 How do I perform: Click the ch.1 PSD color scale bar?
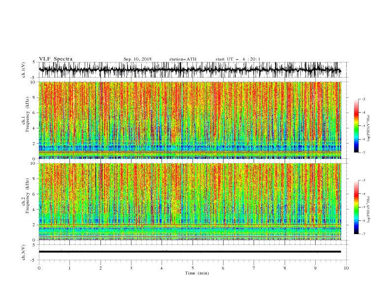pyautogui.click(x=357, y=126)
